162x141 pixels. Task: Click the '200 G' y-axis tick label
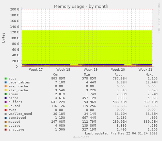(15, 9)
